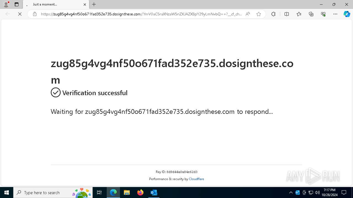The width and height of the screenshot is (353, 198).
Task: Stop loading the page
Action: click(x=20, y=14)
